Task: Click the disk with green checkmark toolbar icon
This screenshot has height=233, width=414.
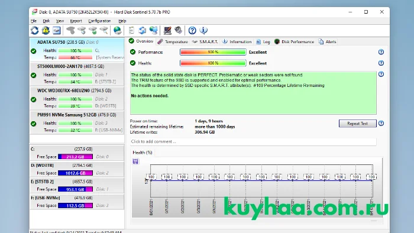Action: (x=93, y=31)
